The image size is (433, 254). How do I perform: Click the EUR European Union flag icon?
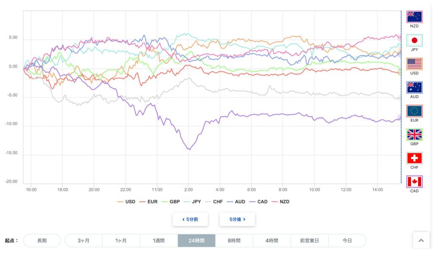pyautogui.click(x=414, y=111)
